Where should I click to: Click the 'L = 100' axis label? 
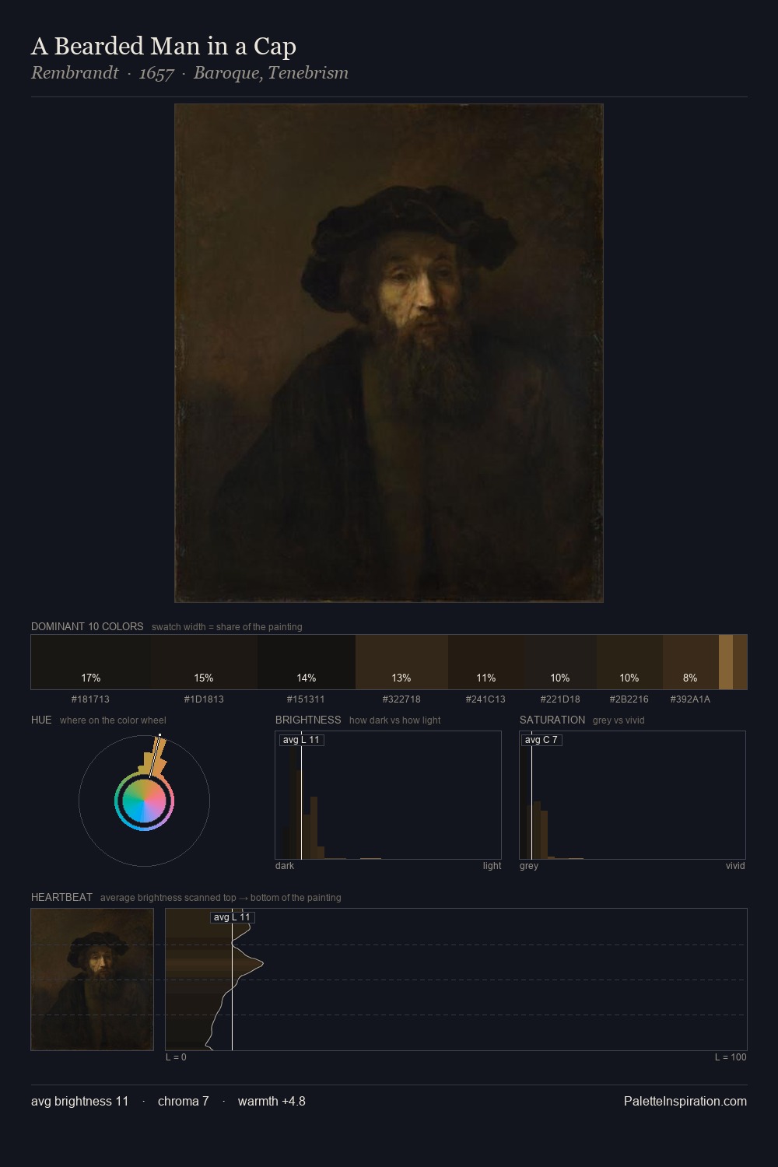[x=731, y=1057]
